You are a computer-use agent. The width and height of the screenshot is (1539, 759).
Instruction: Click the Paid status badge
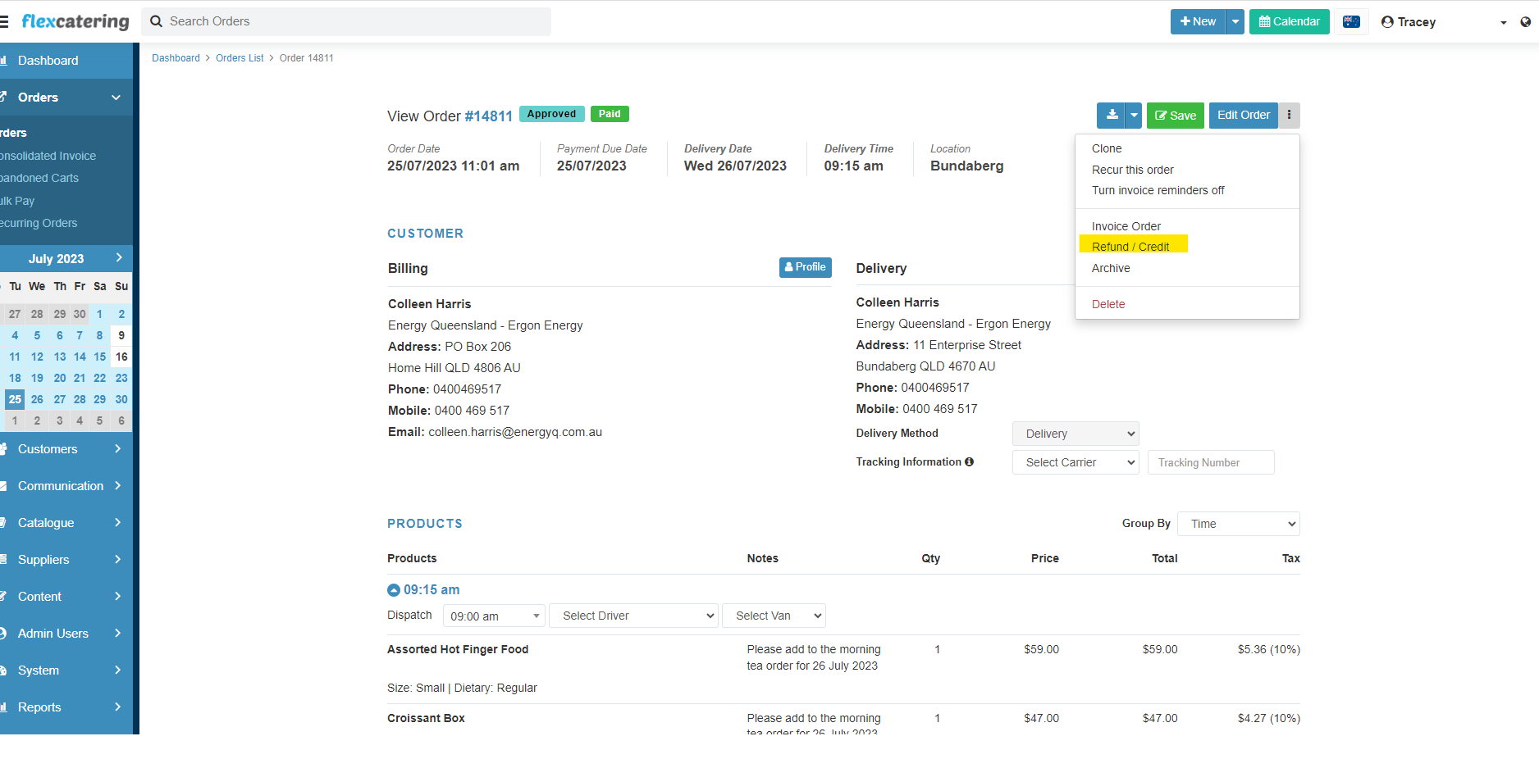(610, 114)
